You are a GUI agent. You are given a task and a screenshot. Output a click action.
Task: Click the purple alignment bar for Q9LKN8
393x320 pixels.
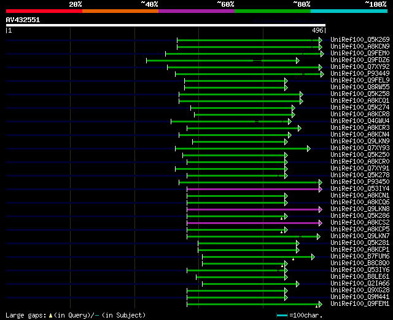coord(253,209)
